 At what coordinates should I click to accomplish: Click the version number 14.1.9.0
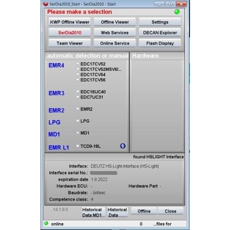60,209
